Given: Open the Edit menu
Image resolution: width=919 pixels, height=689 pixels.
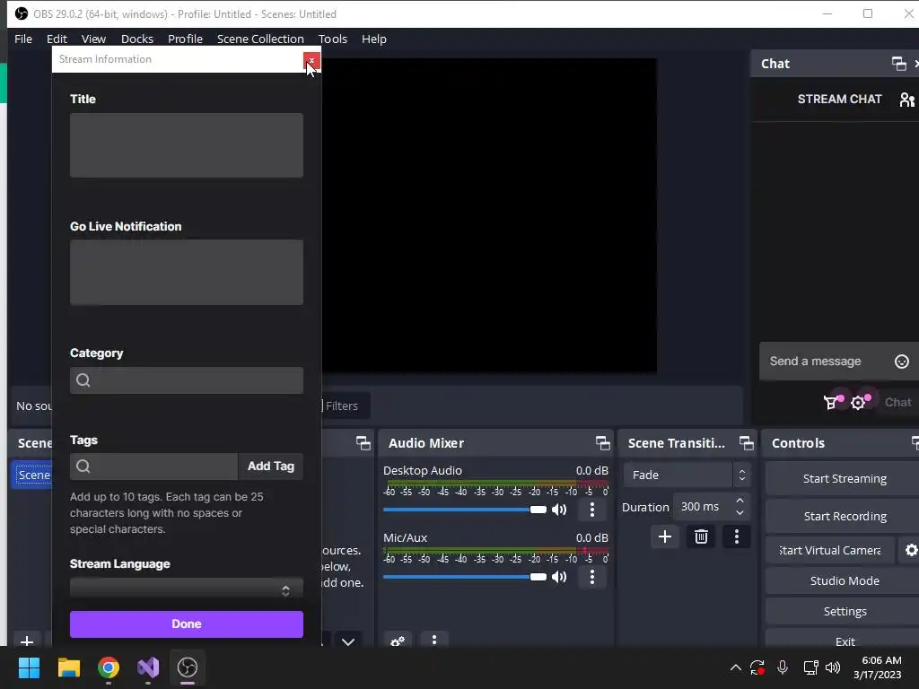Looking at the screenshot, I should (57, 39).
